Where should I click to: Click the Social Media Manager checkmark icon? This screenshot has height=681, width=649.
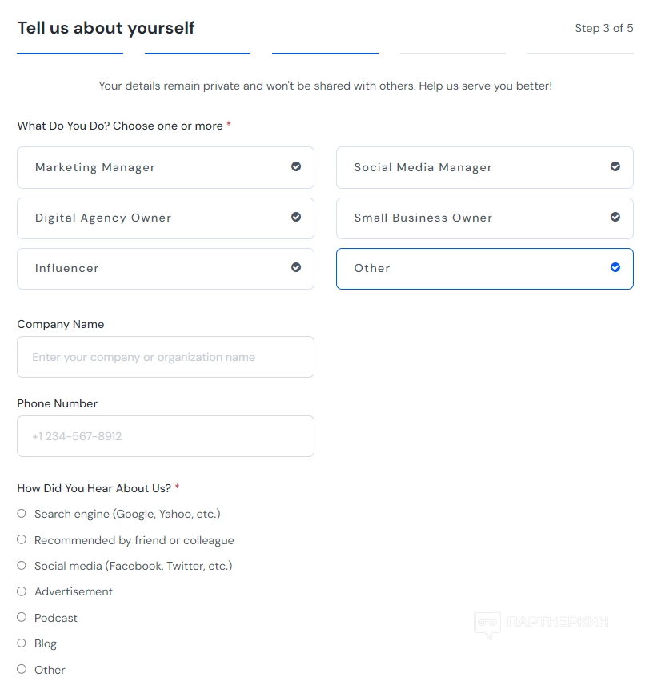click(615, 167)
